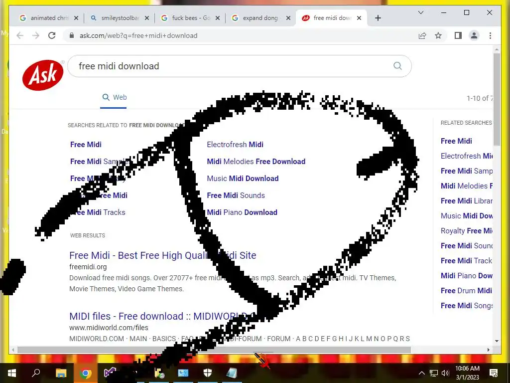Open 'Free Midi Sounds' center link
Image resolution: width=510 pixels, height=383 pixels.
coord(236,195)
